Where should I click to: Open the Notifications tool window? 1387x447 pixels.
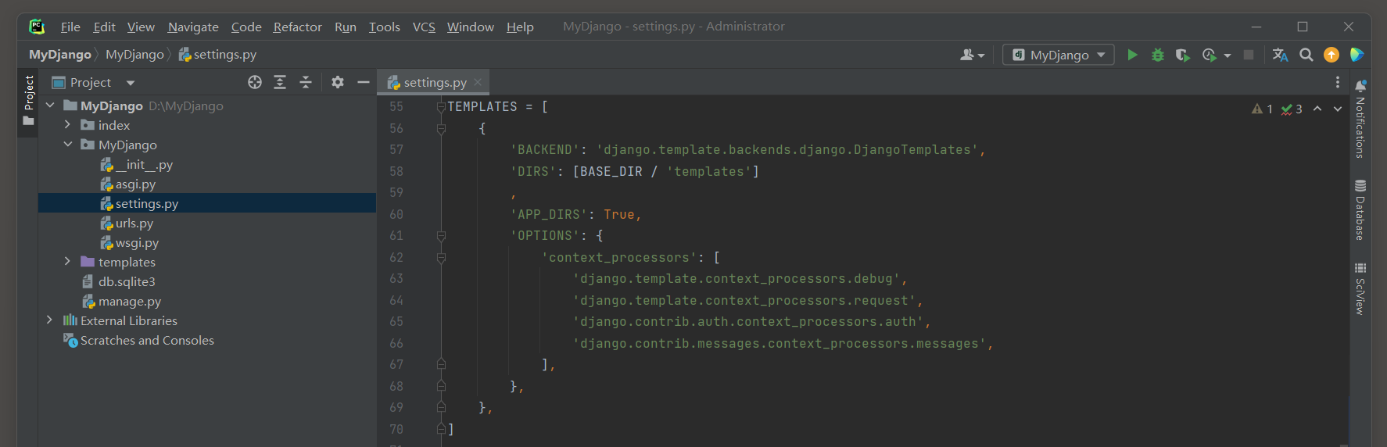tap(1360, 119)
